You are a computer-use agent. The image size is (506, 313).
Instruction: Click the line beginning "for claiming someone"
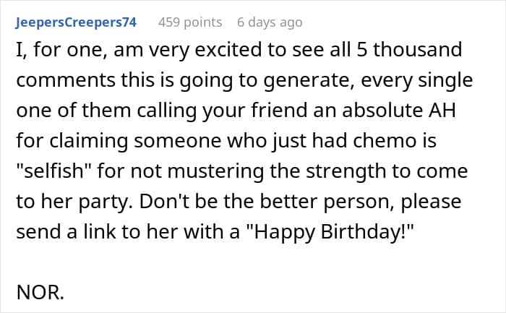tap(226, 141)
